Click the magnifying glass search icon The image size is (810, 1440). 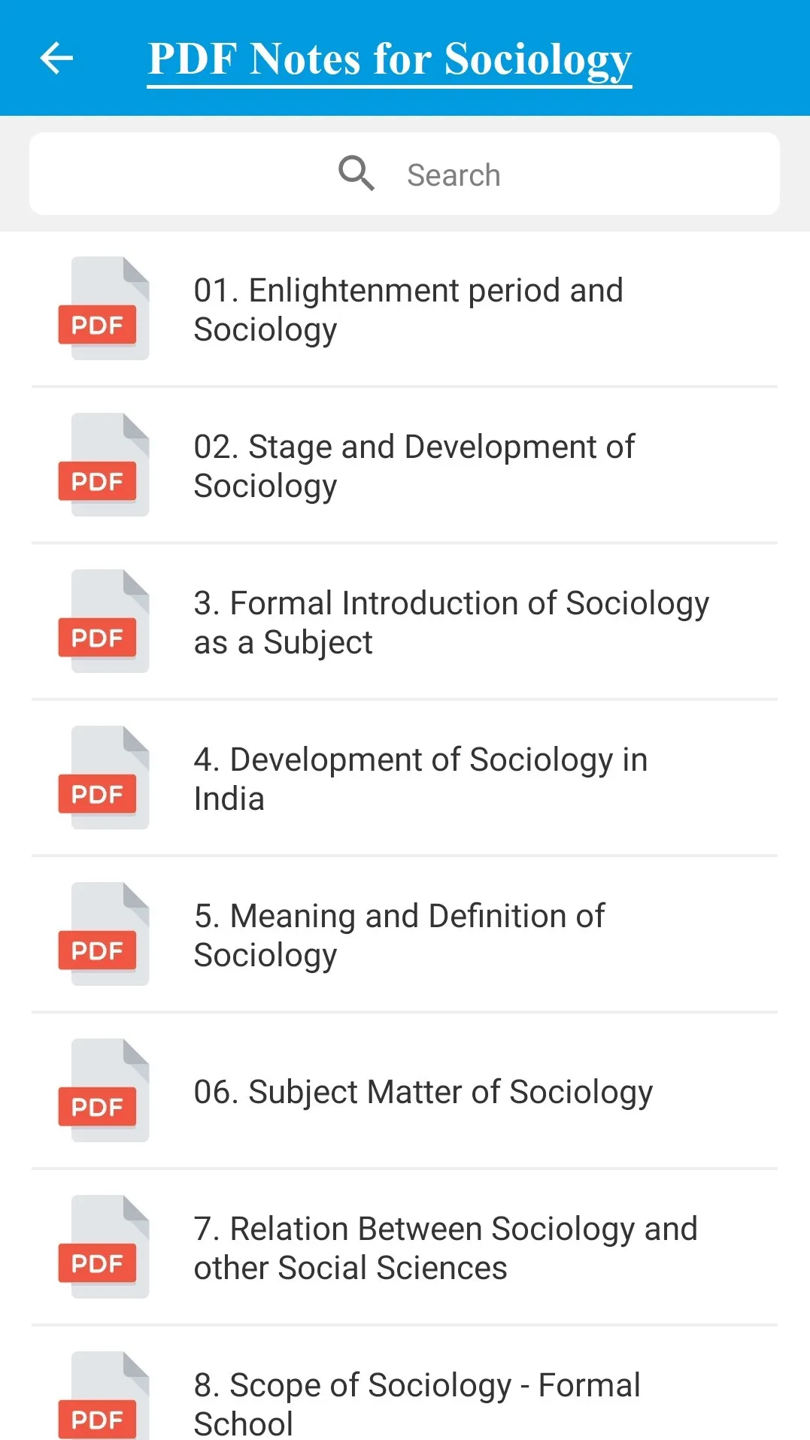coord(356,174)
